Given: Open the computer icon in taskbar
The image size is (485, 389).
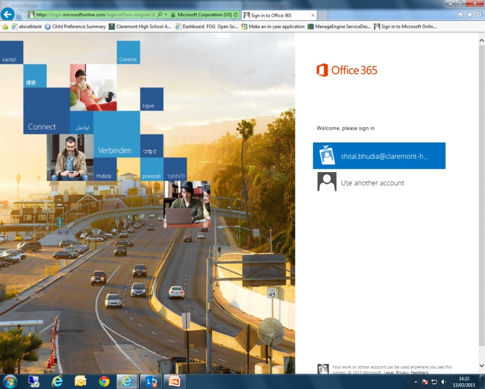Looking at the screenshot, I should (x=34, y=381).
